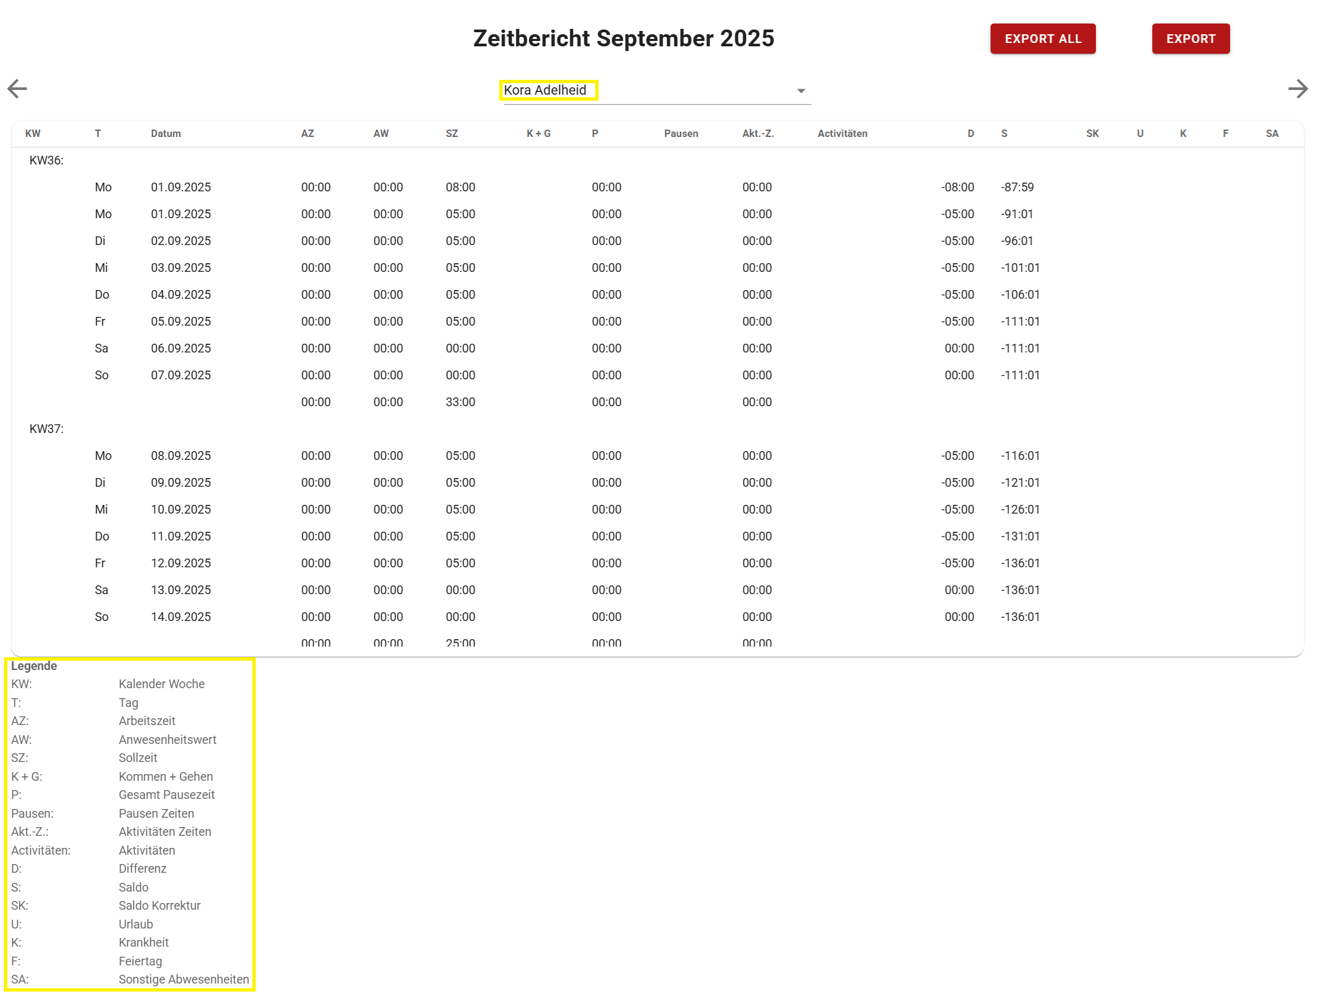This screenshot has height=1001, width=1324.
Task: Click the 33:00 weekly Sollzeit total
Action: (460, 402)
